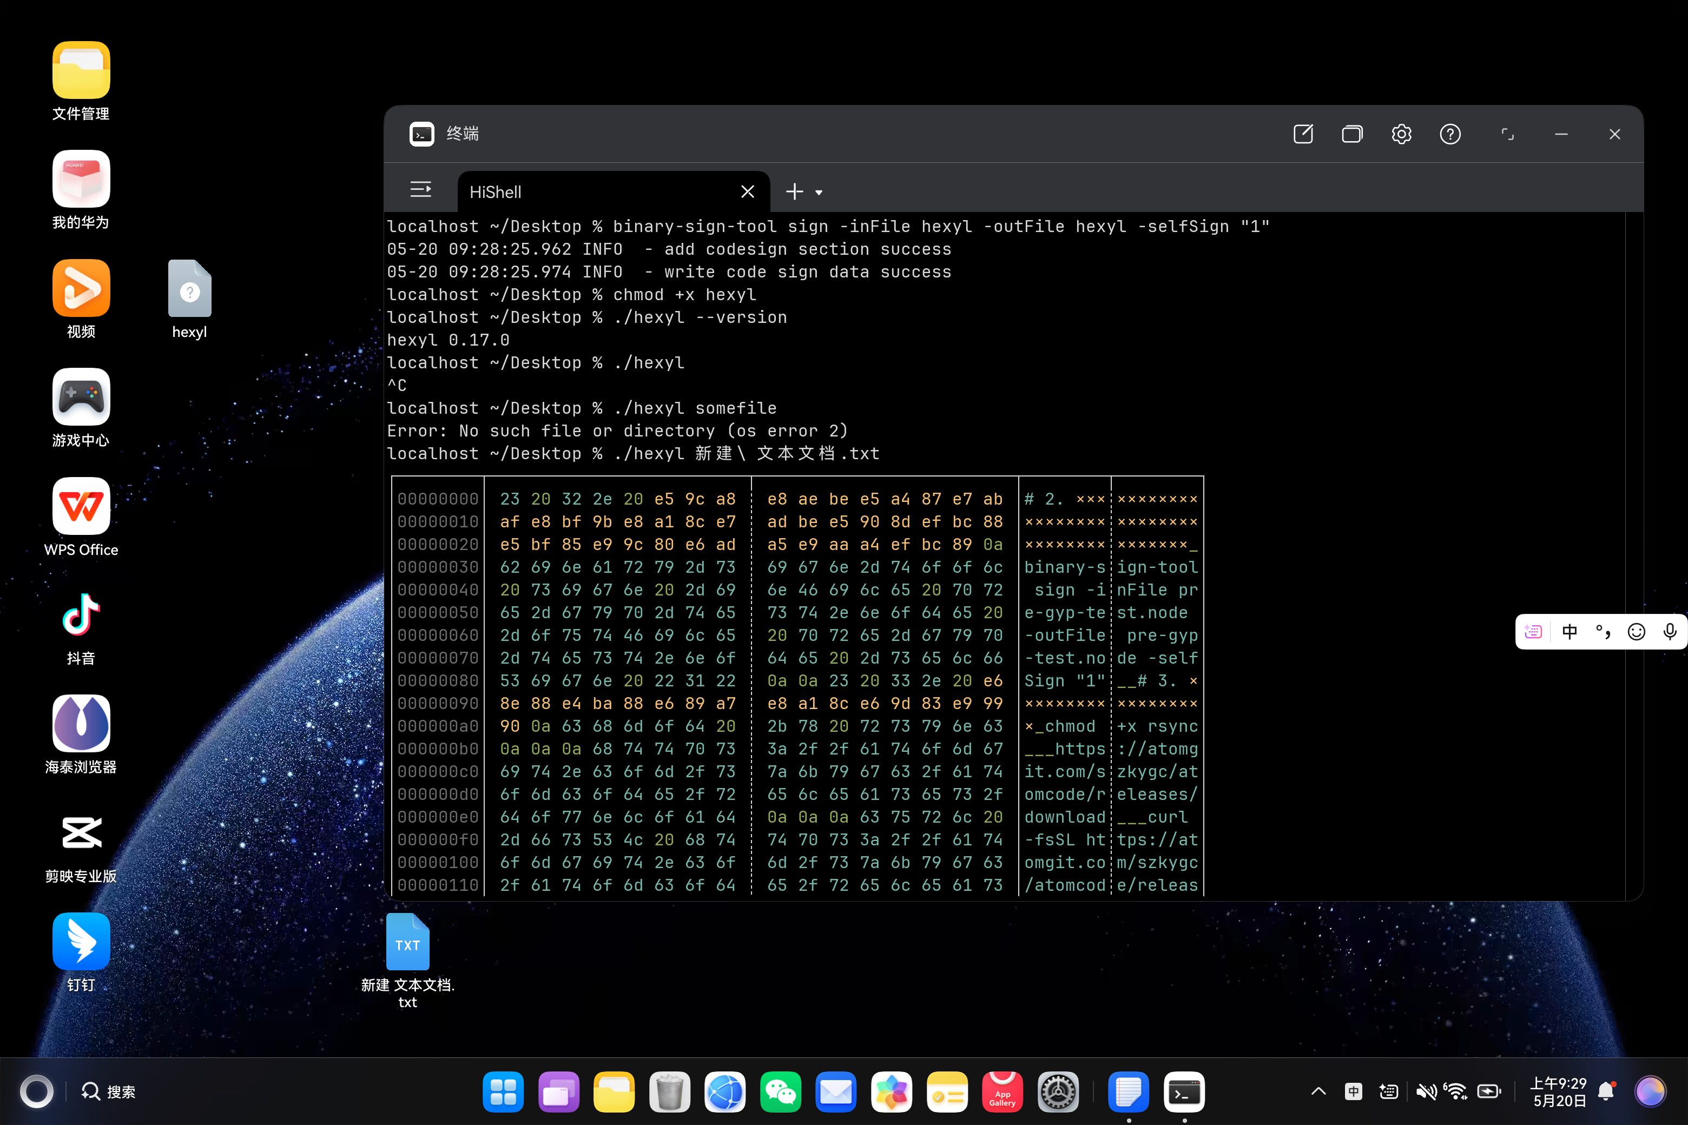Open terminal help question mark icon

(1450, 134)
